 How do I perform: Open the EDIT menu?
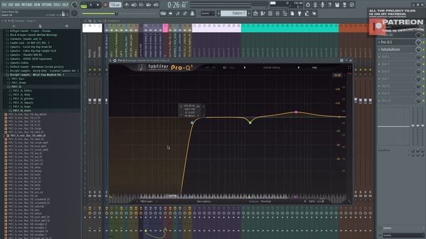[11, 5]
